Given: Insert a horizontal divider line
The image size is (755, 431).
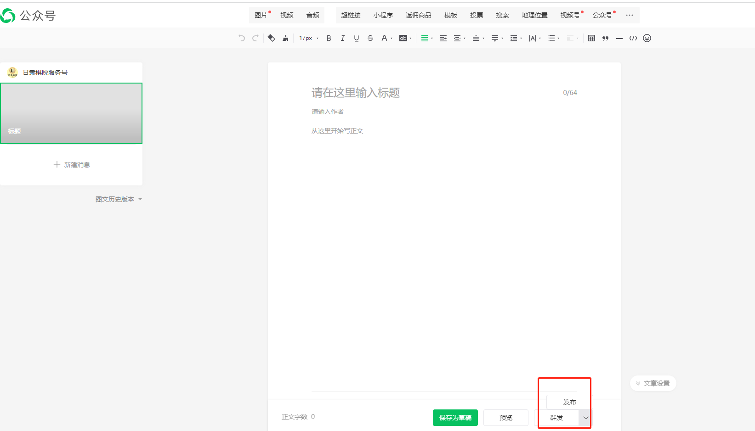Looking at the screenshot, I should (x=619, y=38).
